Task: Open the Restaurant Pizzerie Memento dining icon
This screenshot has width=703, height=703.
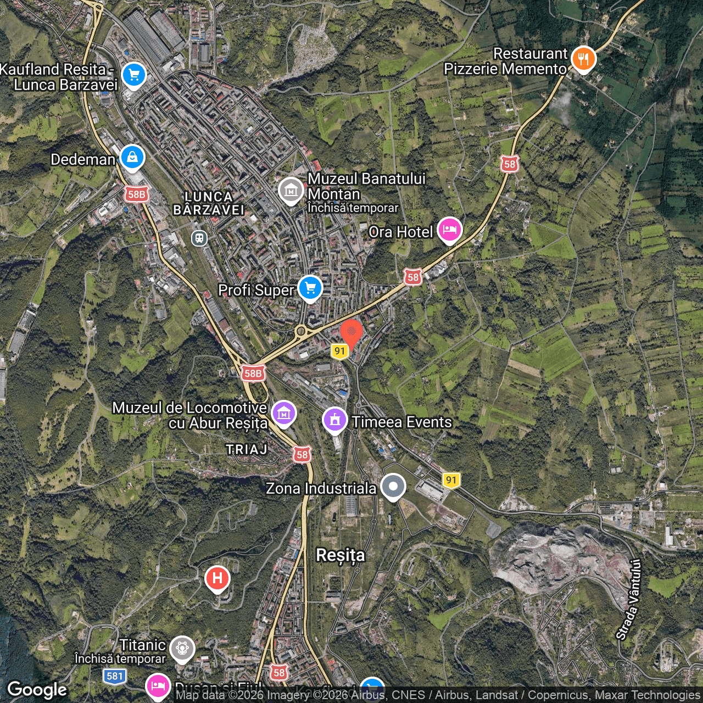Action: click(583, 58)
